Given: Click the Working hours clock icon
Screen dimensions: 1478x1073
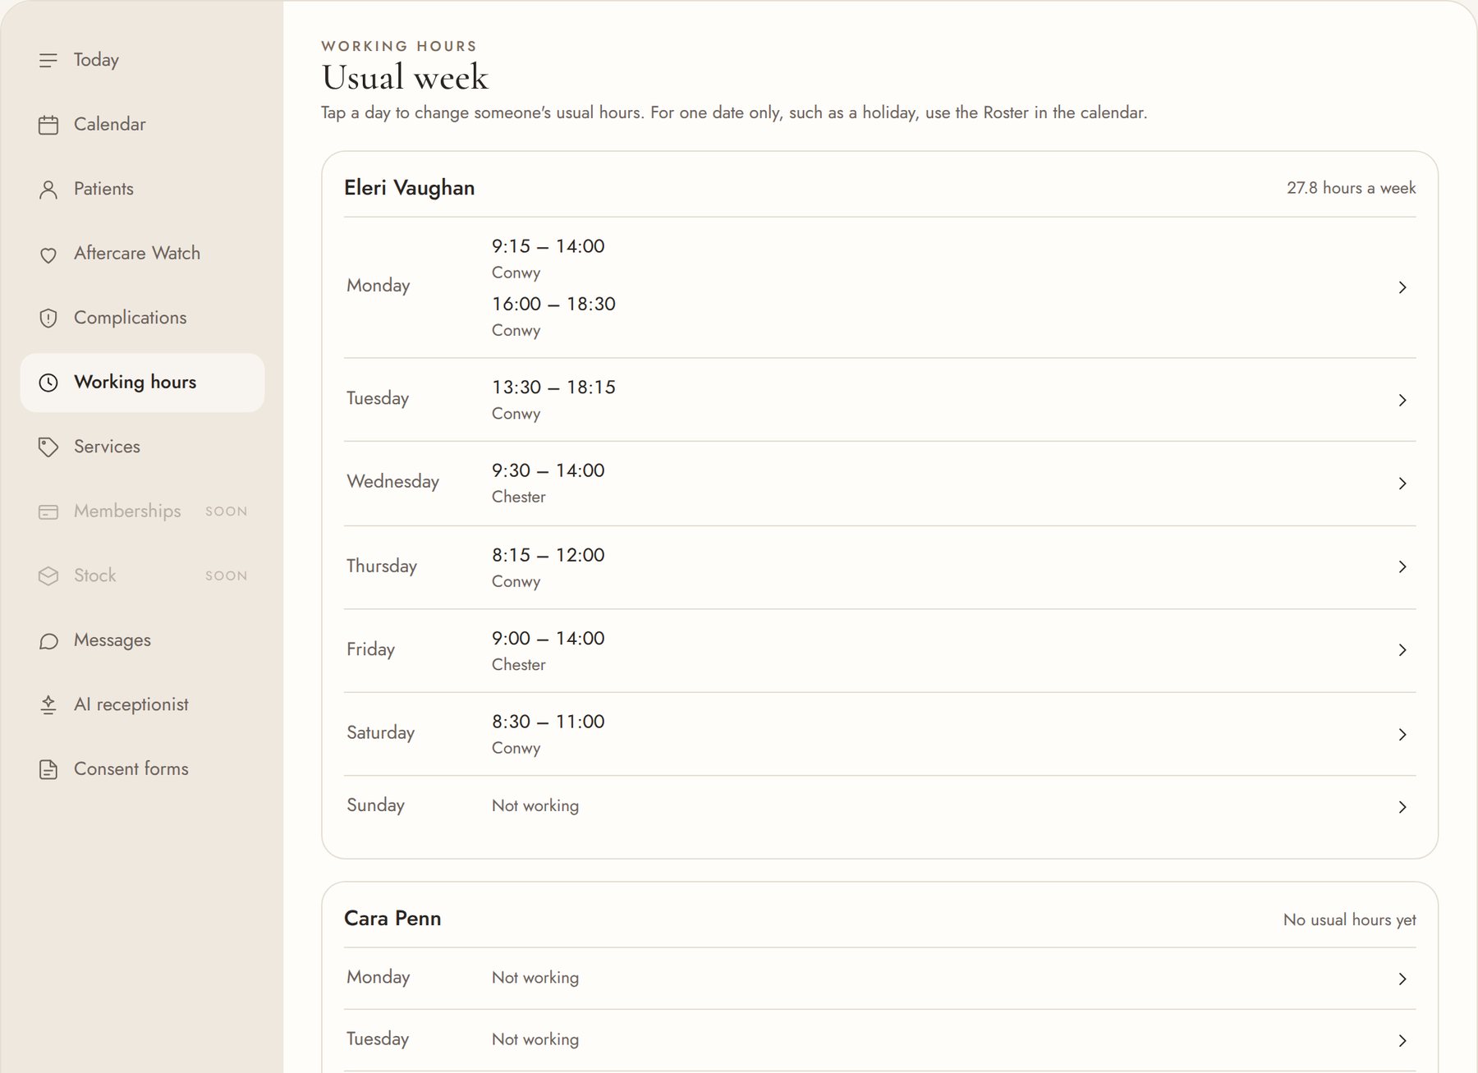Looking at the screenshot, I should 48,383.
